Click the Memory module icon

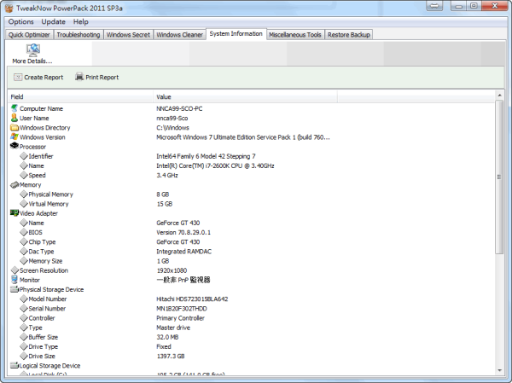coord(15,185)
